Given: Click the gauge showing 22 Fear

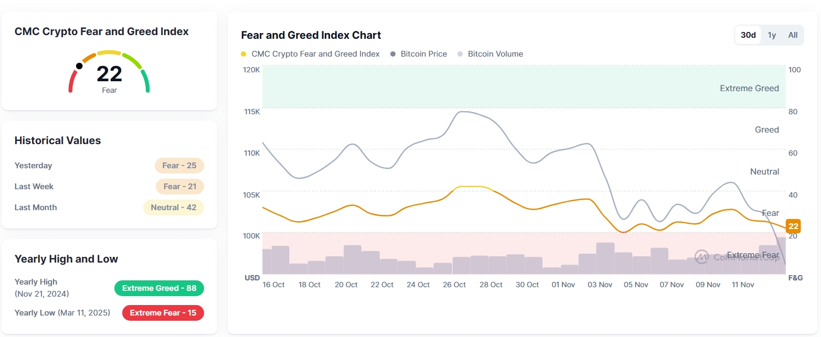Looking at the screenshot, I should (109, 72).
